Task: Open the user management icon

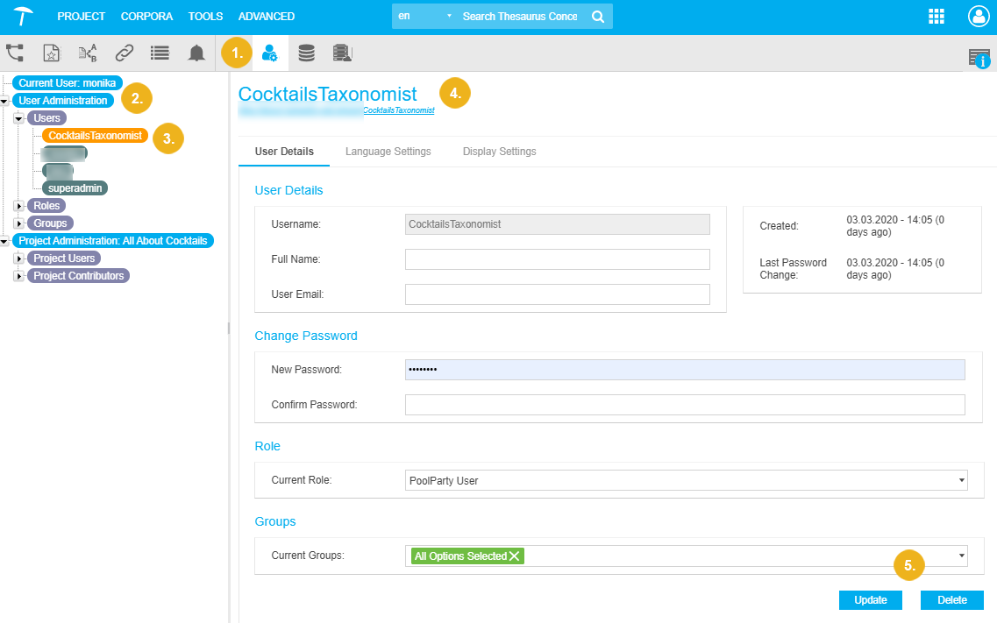Action: point(269,53)
